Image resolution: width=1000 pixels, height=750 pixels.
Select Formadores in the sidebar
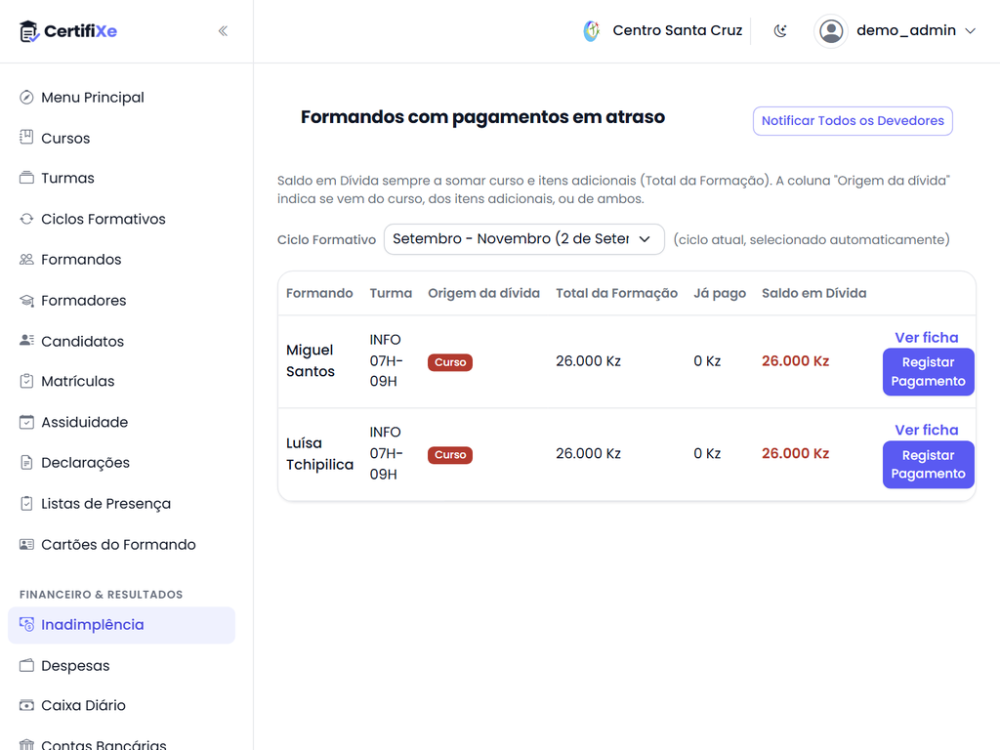point(121,301)
